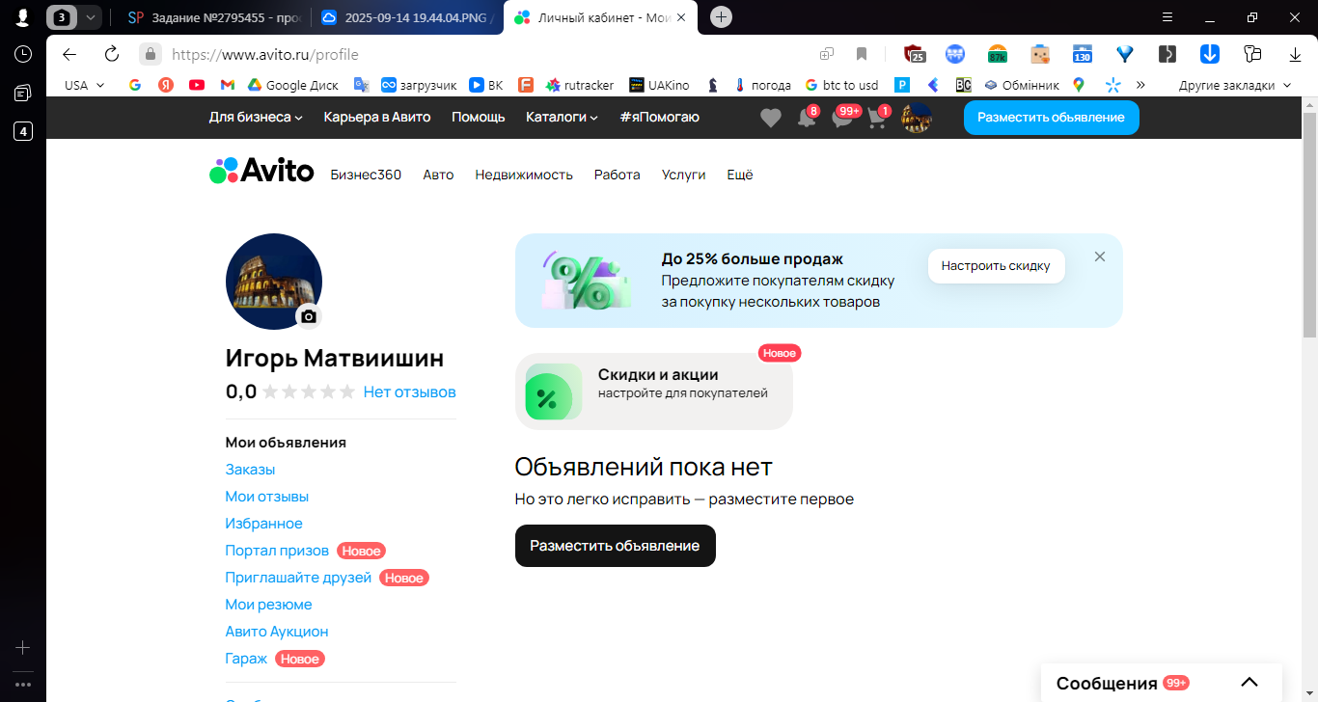Open the Избранное sidebar link

[263, 524]
